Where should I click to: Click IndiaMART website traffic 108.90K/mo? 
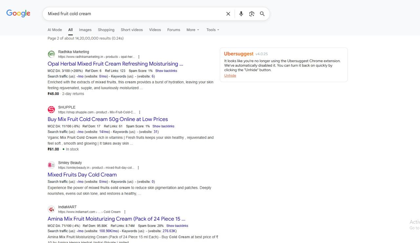click(x=109, y=231)
